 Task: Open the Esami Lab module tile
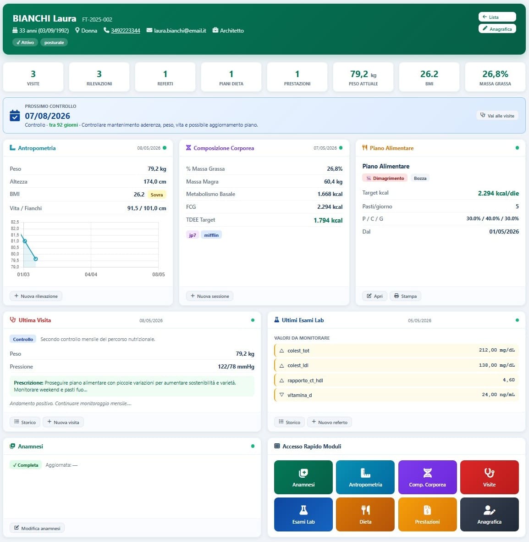pos(303,514)
